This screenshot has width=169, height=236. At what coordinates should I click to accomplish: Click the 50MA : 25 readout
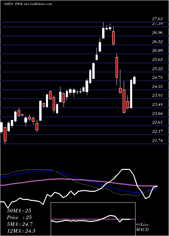click(19, 211)
